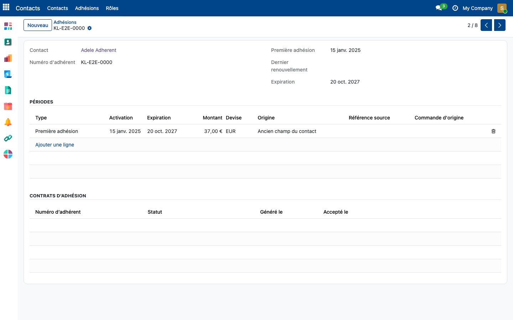Open the bar chart sales app icon

pyautogui.click(x=8, y=58)
